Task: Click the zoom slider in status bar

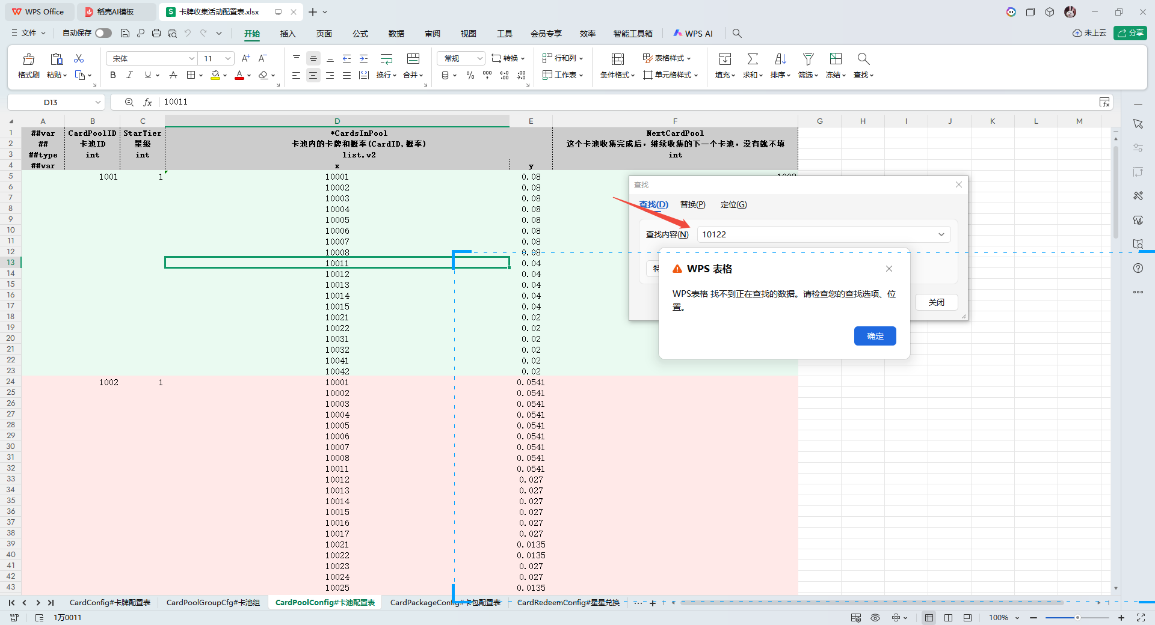Action: point(1077,618)
